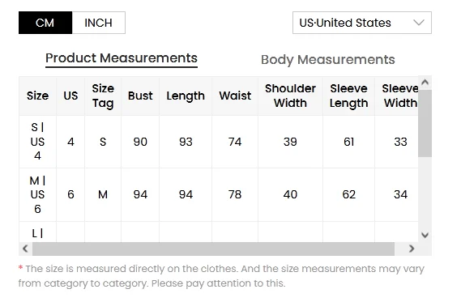Open the US·United States region dropdown
461x302 pixels.
(x=362, y=23)
